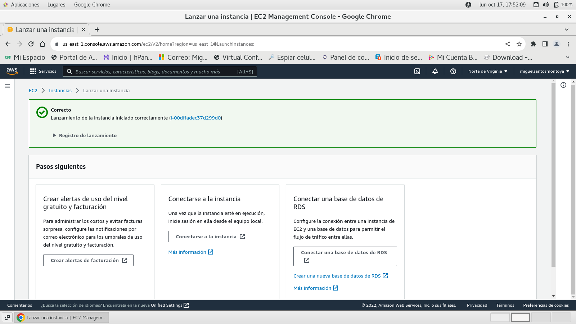Open Chrome extensions puzzle icon

coord(534,44)
